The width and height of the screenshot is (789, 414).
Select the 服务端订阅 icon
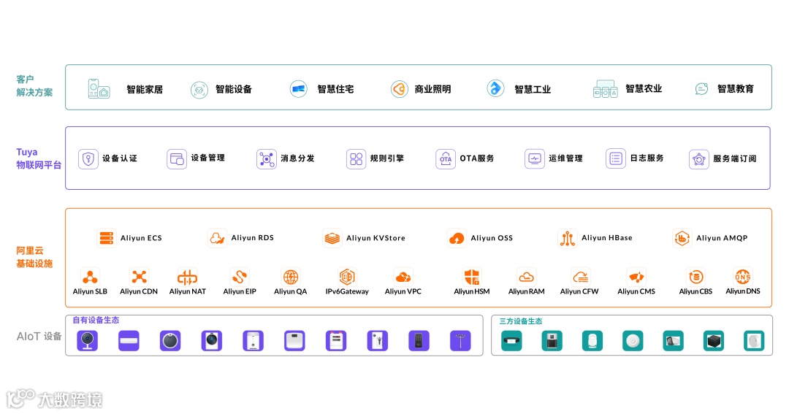698,159
